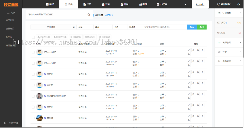Click the 批量删除 batch delete button
The height and width of the screenshot is (128, 244).
[x=76, y=37]
